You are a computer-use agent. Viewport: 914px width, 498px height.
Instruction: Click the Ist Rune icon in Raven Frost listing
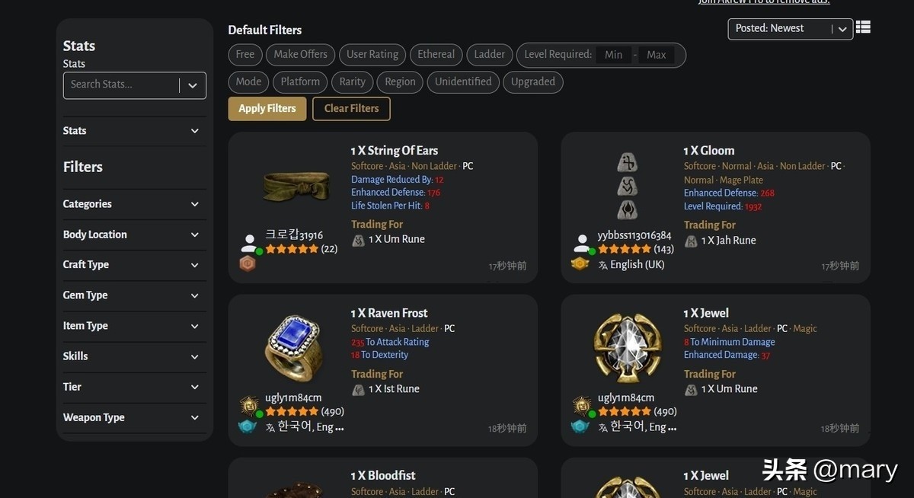(358, 389)
